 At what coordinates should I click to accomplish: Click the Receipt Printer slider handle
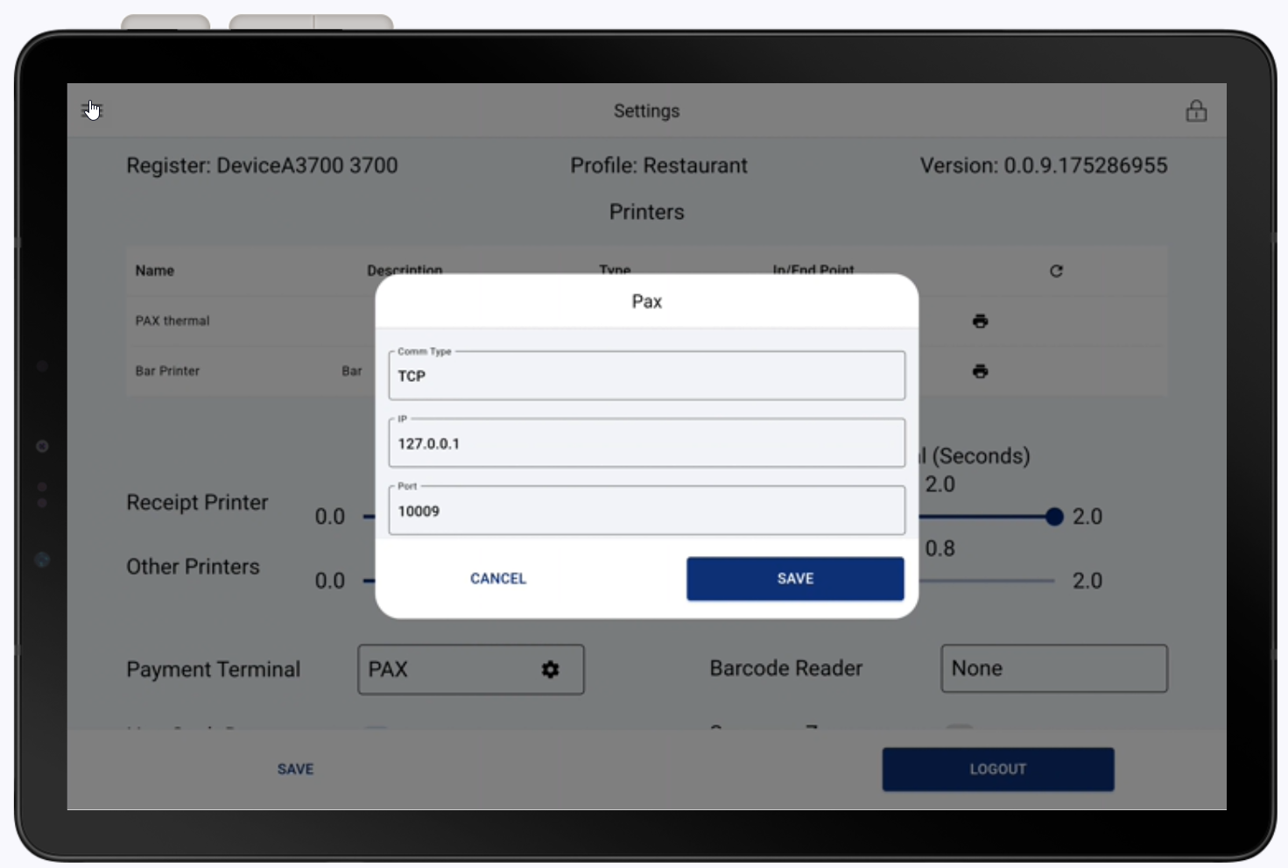coord(1054,517)
